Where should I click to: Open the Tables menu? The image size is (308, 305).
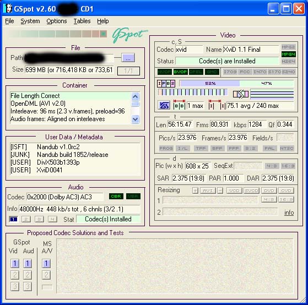[82, 21]
